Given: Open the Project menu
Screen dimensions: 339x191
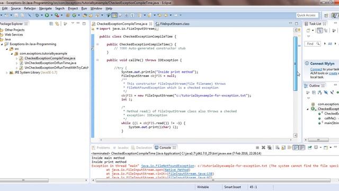Looking at the screenshot, I should click(x=73, y=8).
